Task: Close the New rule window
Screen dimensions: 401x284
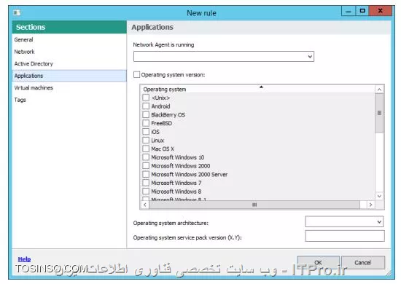Action: [381, 11]
